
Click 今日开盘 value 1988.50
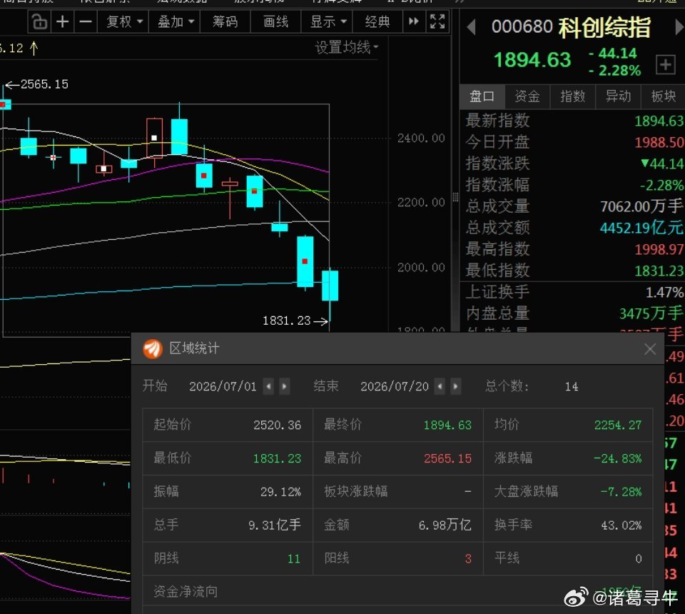click(659, 142)
